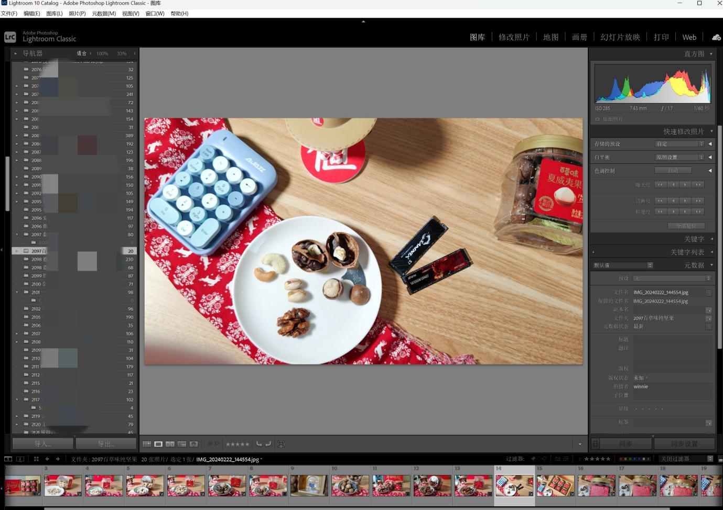The height and width of the screenshot is (510, 723).
Task: Select filmstrip thumbnail number 9
Action: tap(309, 485)
